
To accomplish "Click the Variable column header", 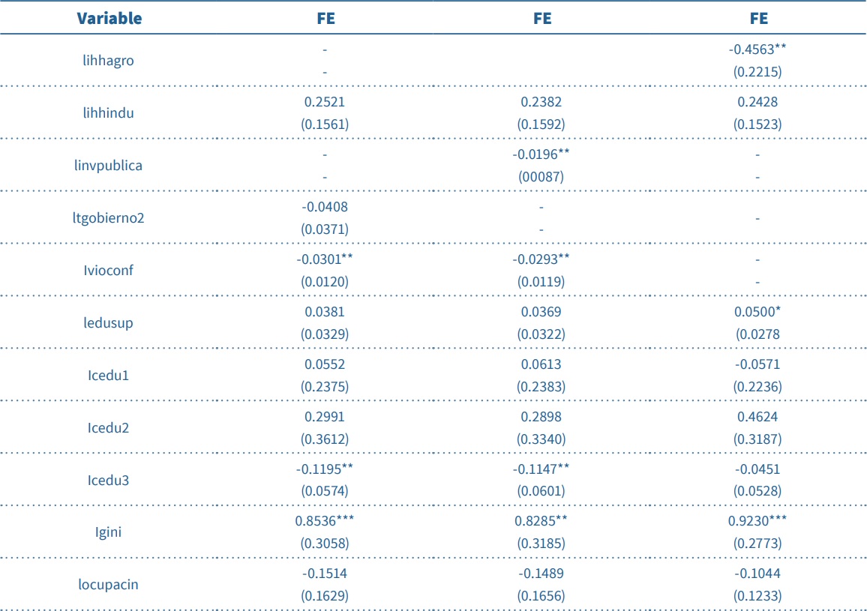I will [109, 19].
